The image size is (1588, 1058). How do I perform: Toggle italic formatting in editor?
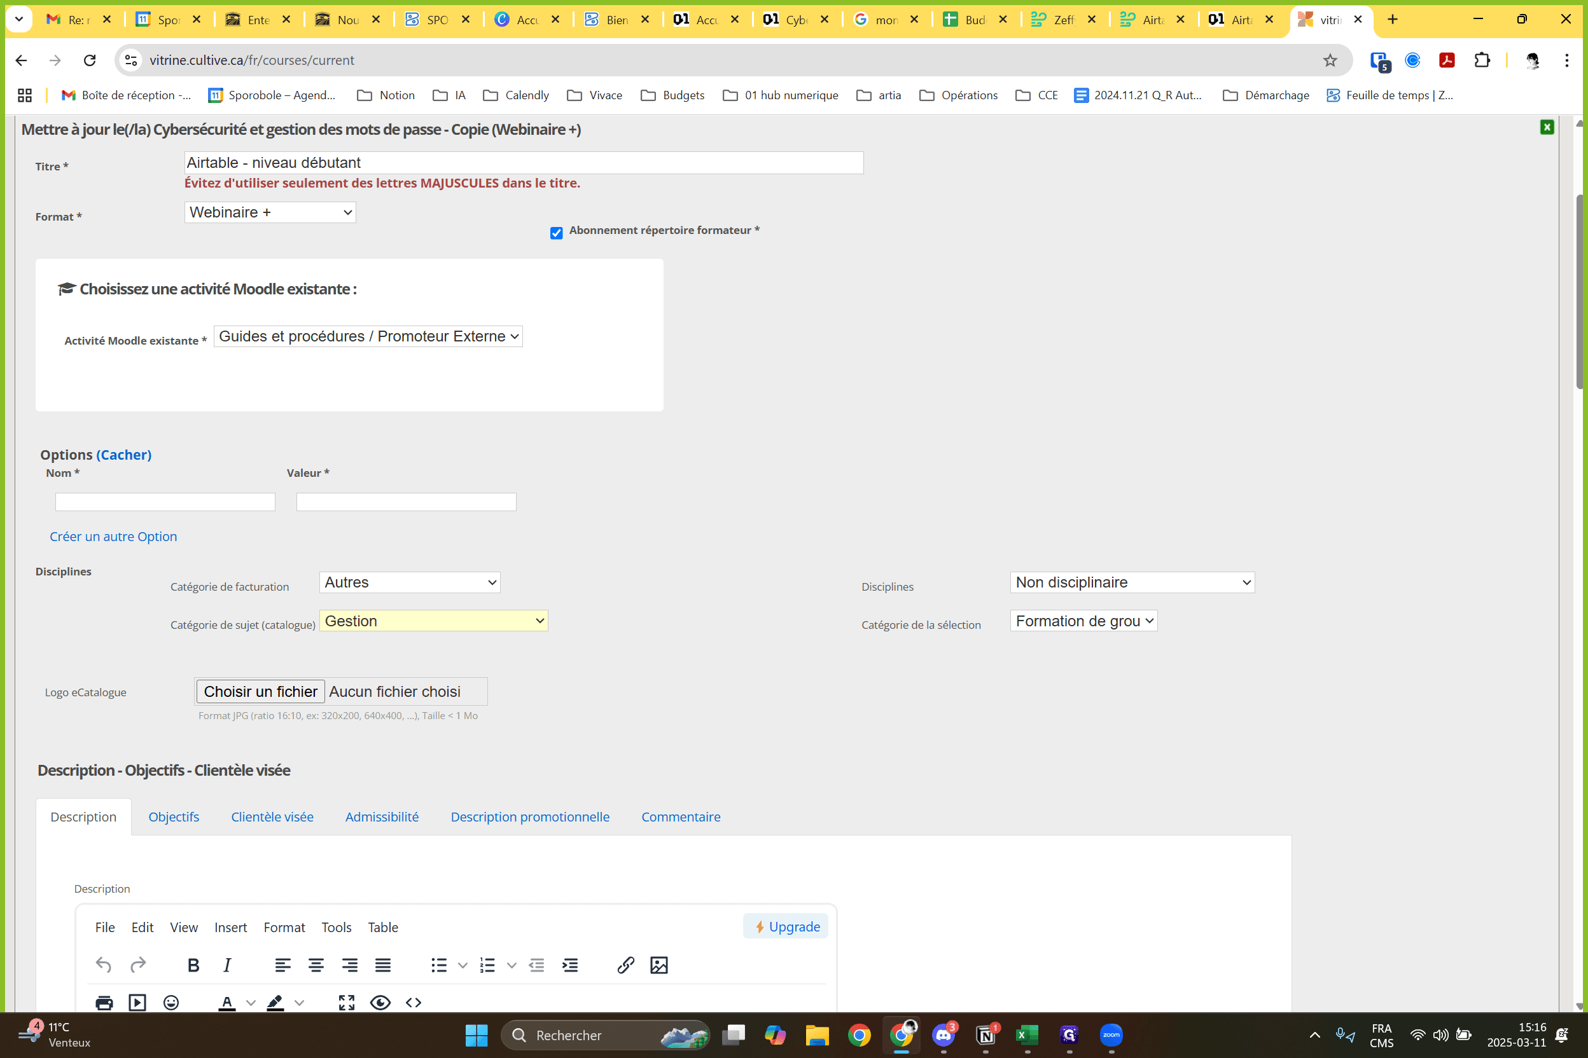[x=228, y=965]
